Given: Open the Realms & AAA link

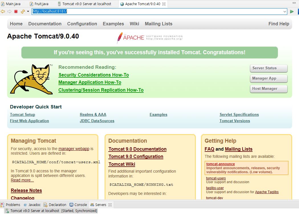Looking at the screenshot, I should coord(93,114).
